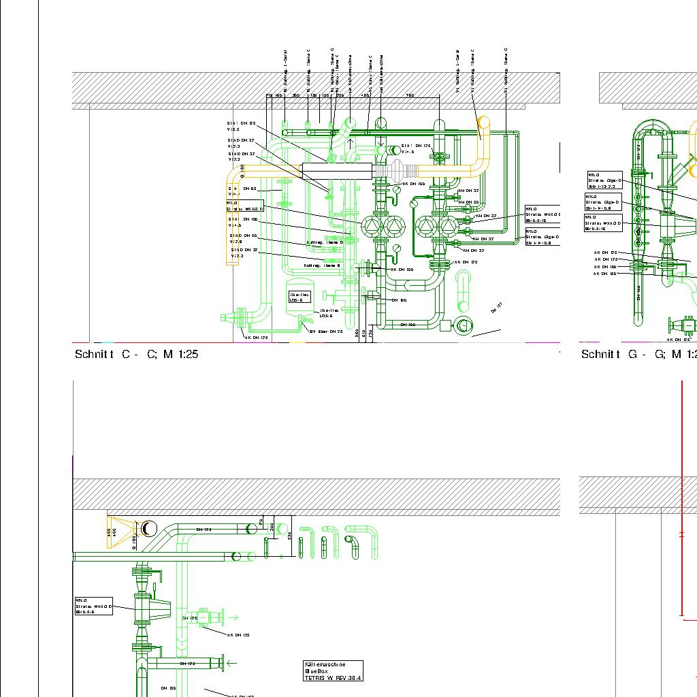This screenshot has height=697, width=697.
Task: Click 'AK DN 150' label in Schnitt G-G
Action: click(x=605, y=274)
